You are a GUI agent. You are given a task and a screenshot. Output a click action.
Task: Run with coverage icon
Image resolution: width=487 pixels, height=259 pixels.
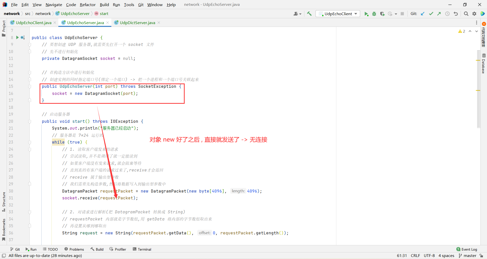(382, 14)
